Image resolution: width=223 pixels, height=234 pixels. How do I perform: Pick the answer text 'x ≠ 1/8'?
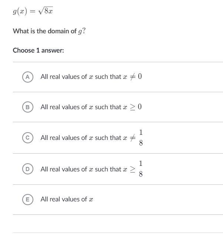click(91, 138)
